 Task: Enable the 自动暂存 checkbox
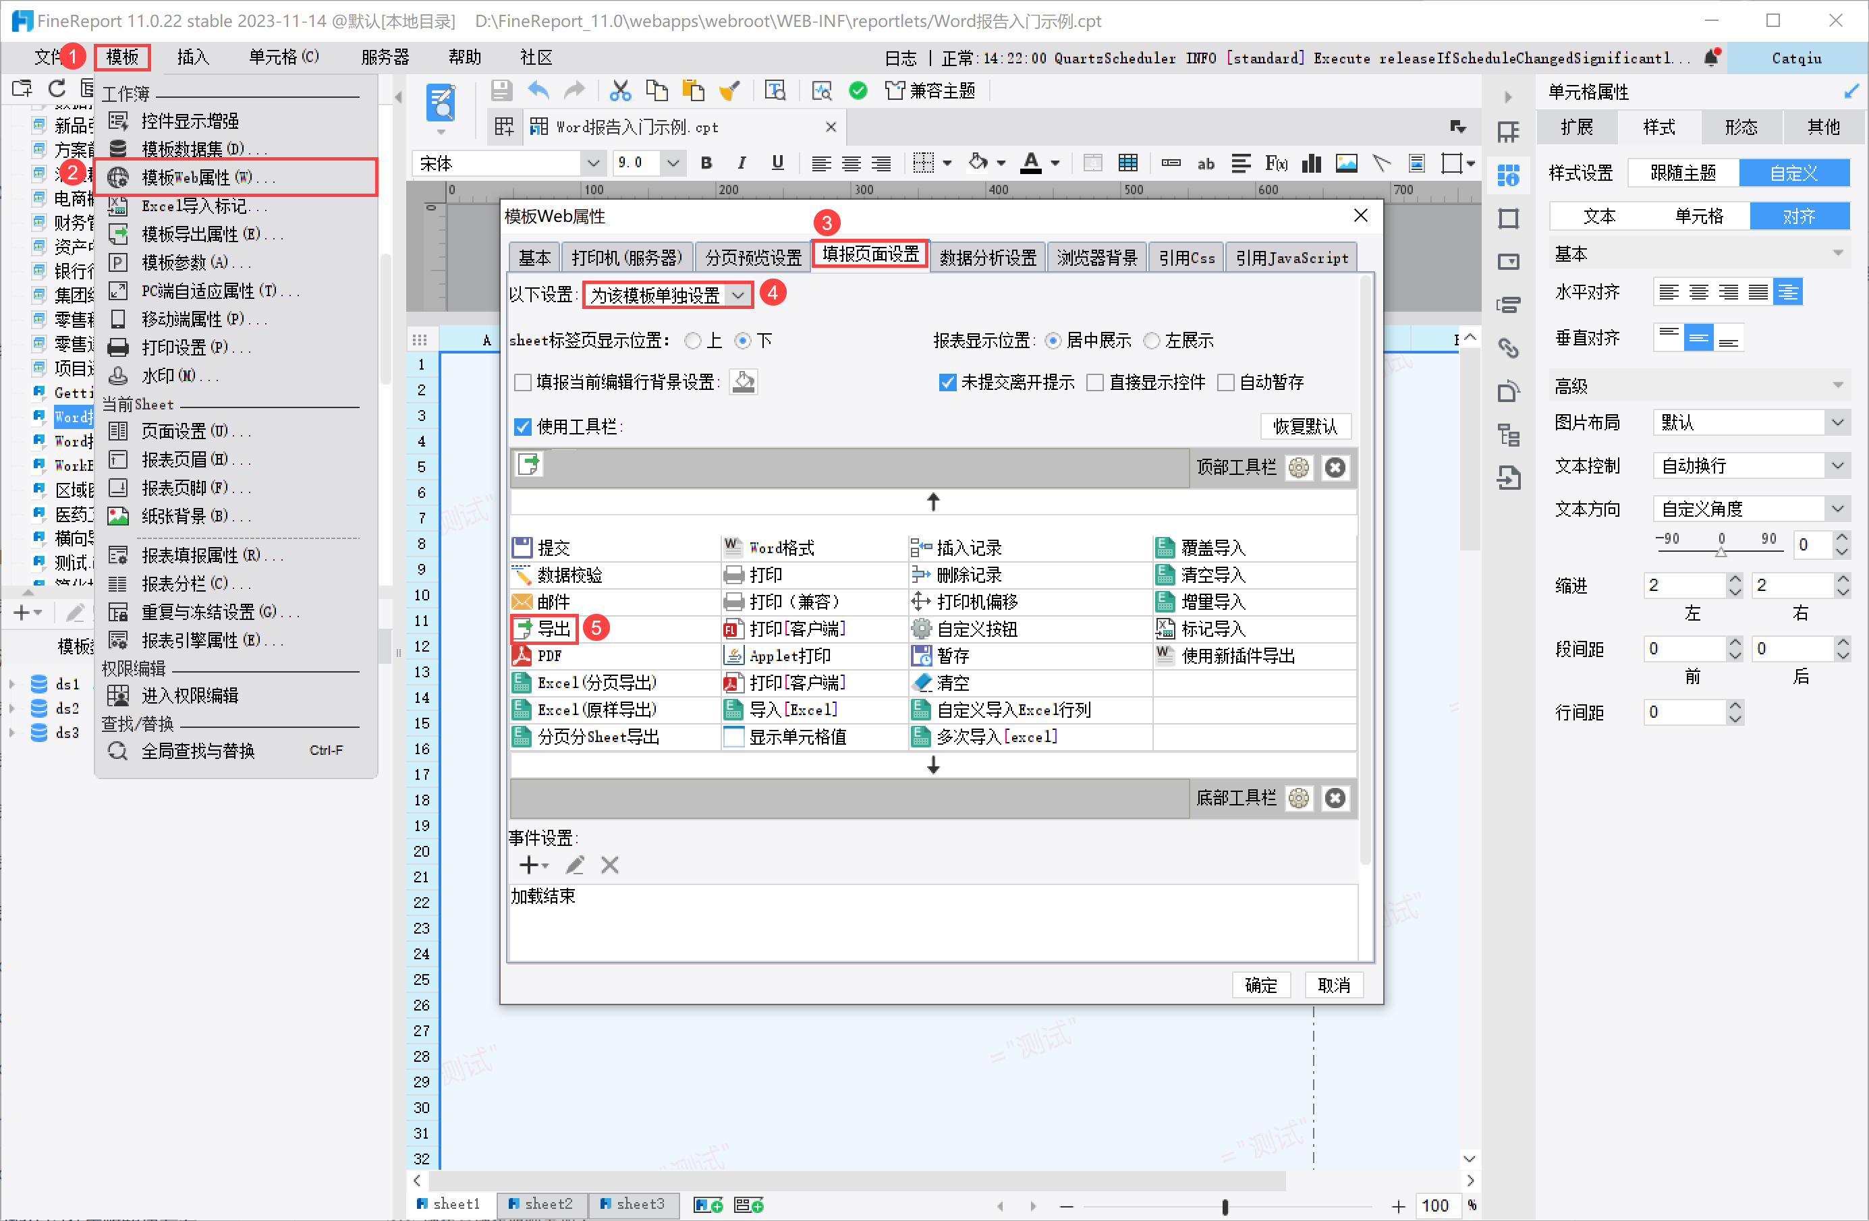pos(1226,383)
